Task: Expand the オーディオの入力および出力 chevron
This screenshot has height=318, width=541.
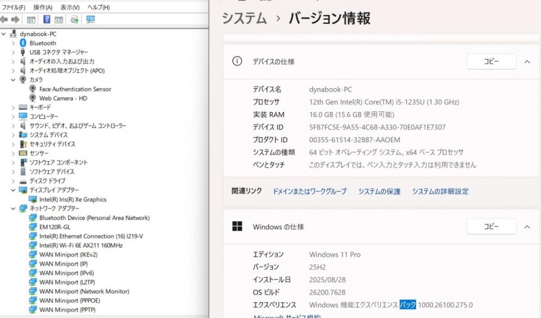Action: point(13,62)
